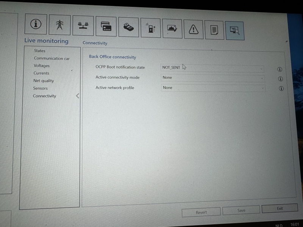Open the charging station connectivity icon
This screenshot has width=303, height=227.
tap(151, 28)
